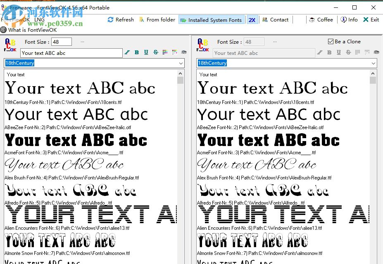Click the left Font Size input field
The image size is (383, 264).
(61, 42)
